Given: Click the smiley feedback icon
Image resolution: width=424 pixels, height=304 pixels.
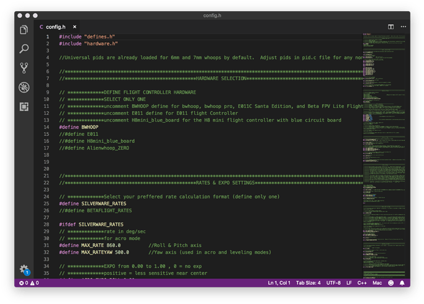Looking at the screenshot, I should 390,283.
